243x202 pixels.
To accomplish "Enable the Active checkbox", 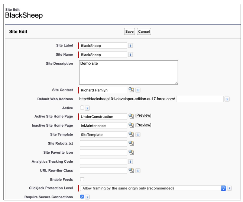I will coord(82,108).
